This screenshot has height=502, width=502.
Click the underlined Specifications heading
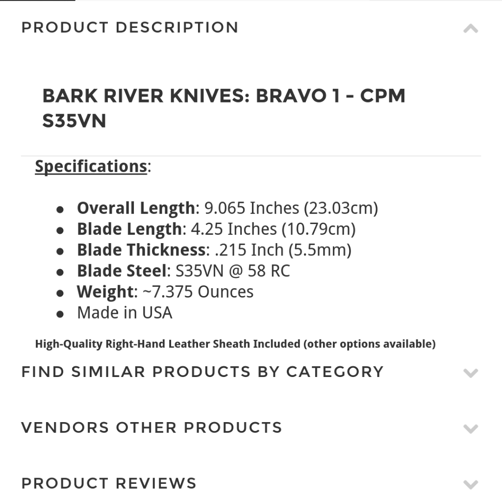[91, 166]
